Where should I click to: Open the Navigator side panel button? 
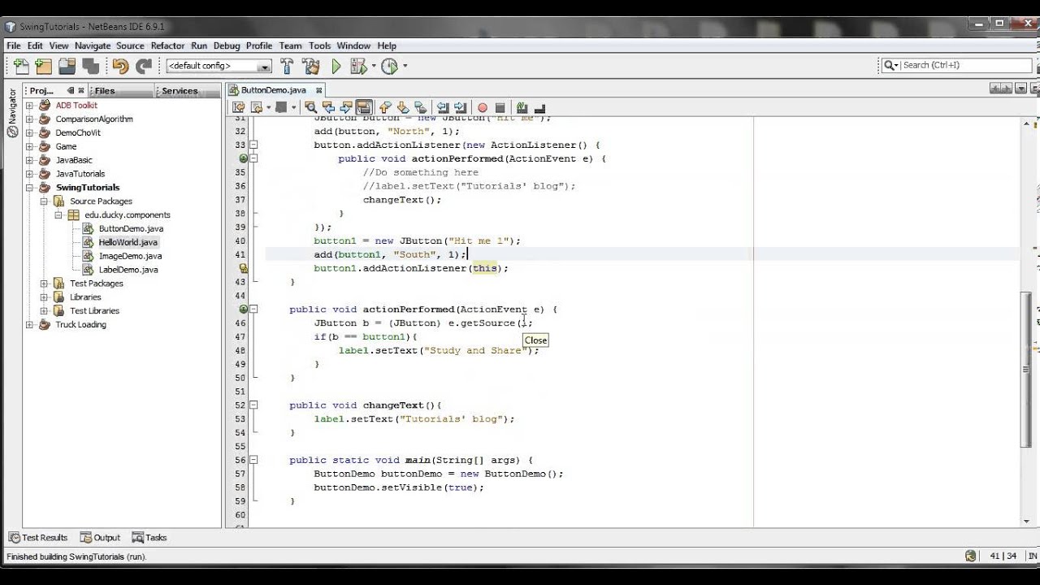pyautogui.click(x=12, y=113)
